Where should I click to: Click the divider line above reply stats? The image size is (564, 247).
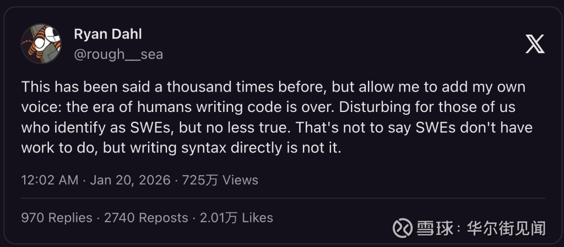(x=283, y=198)
